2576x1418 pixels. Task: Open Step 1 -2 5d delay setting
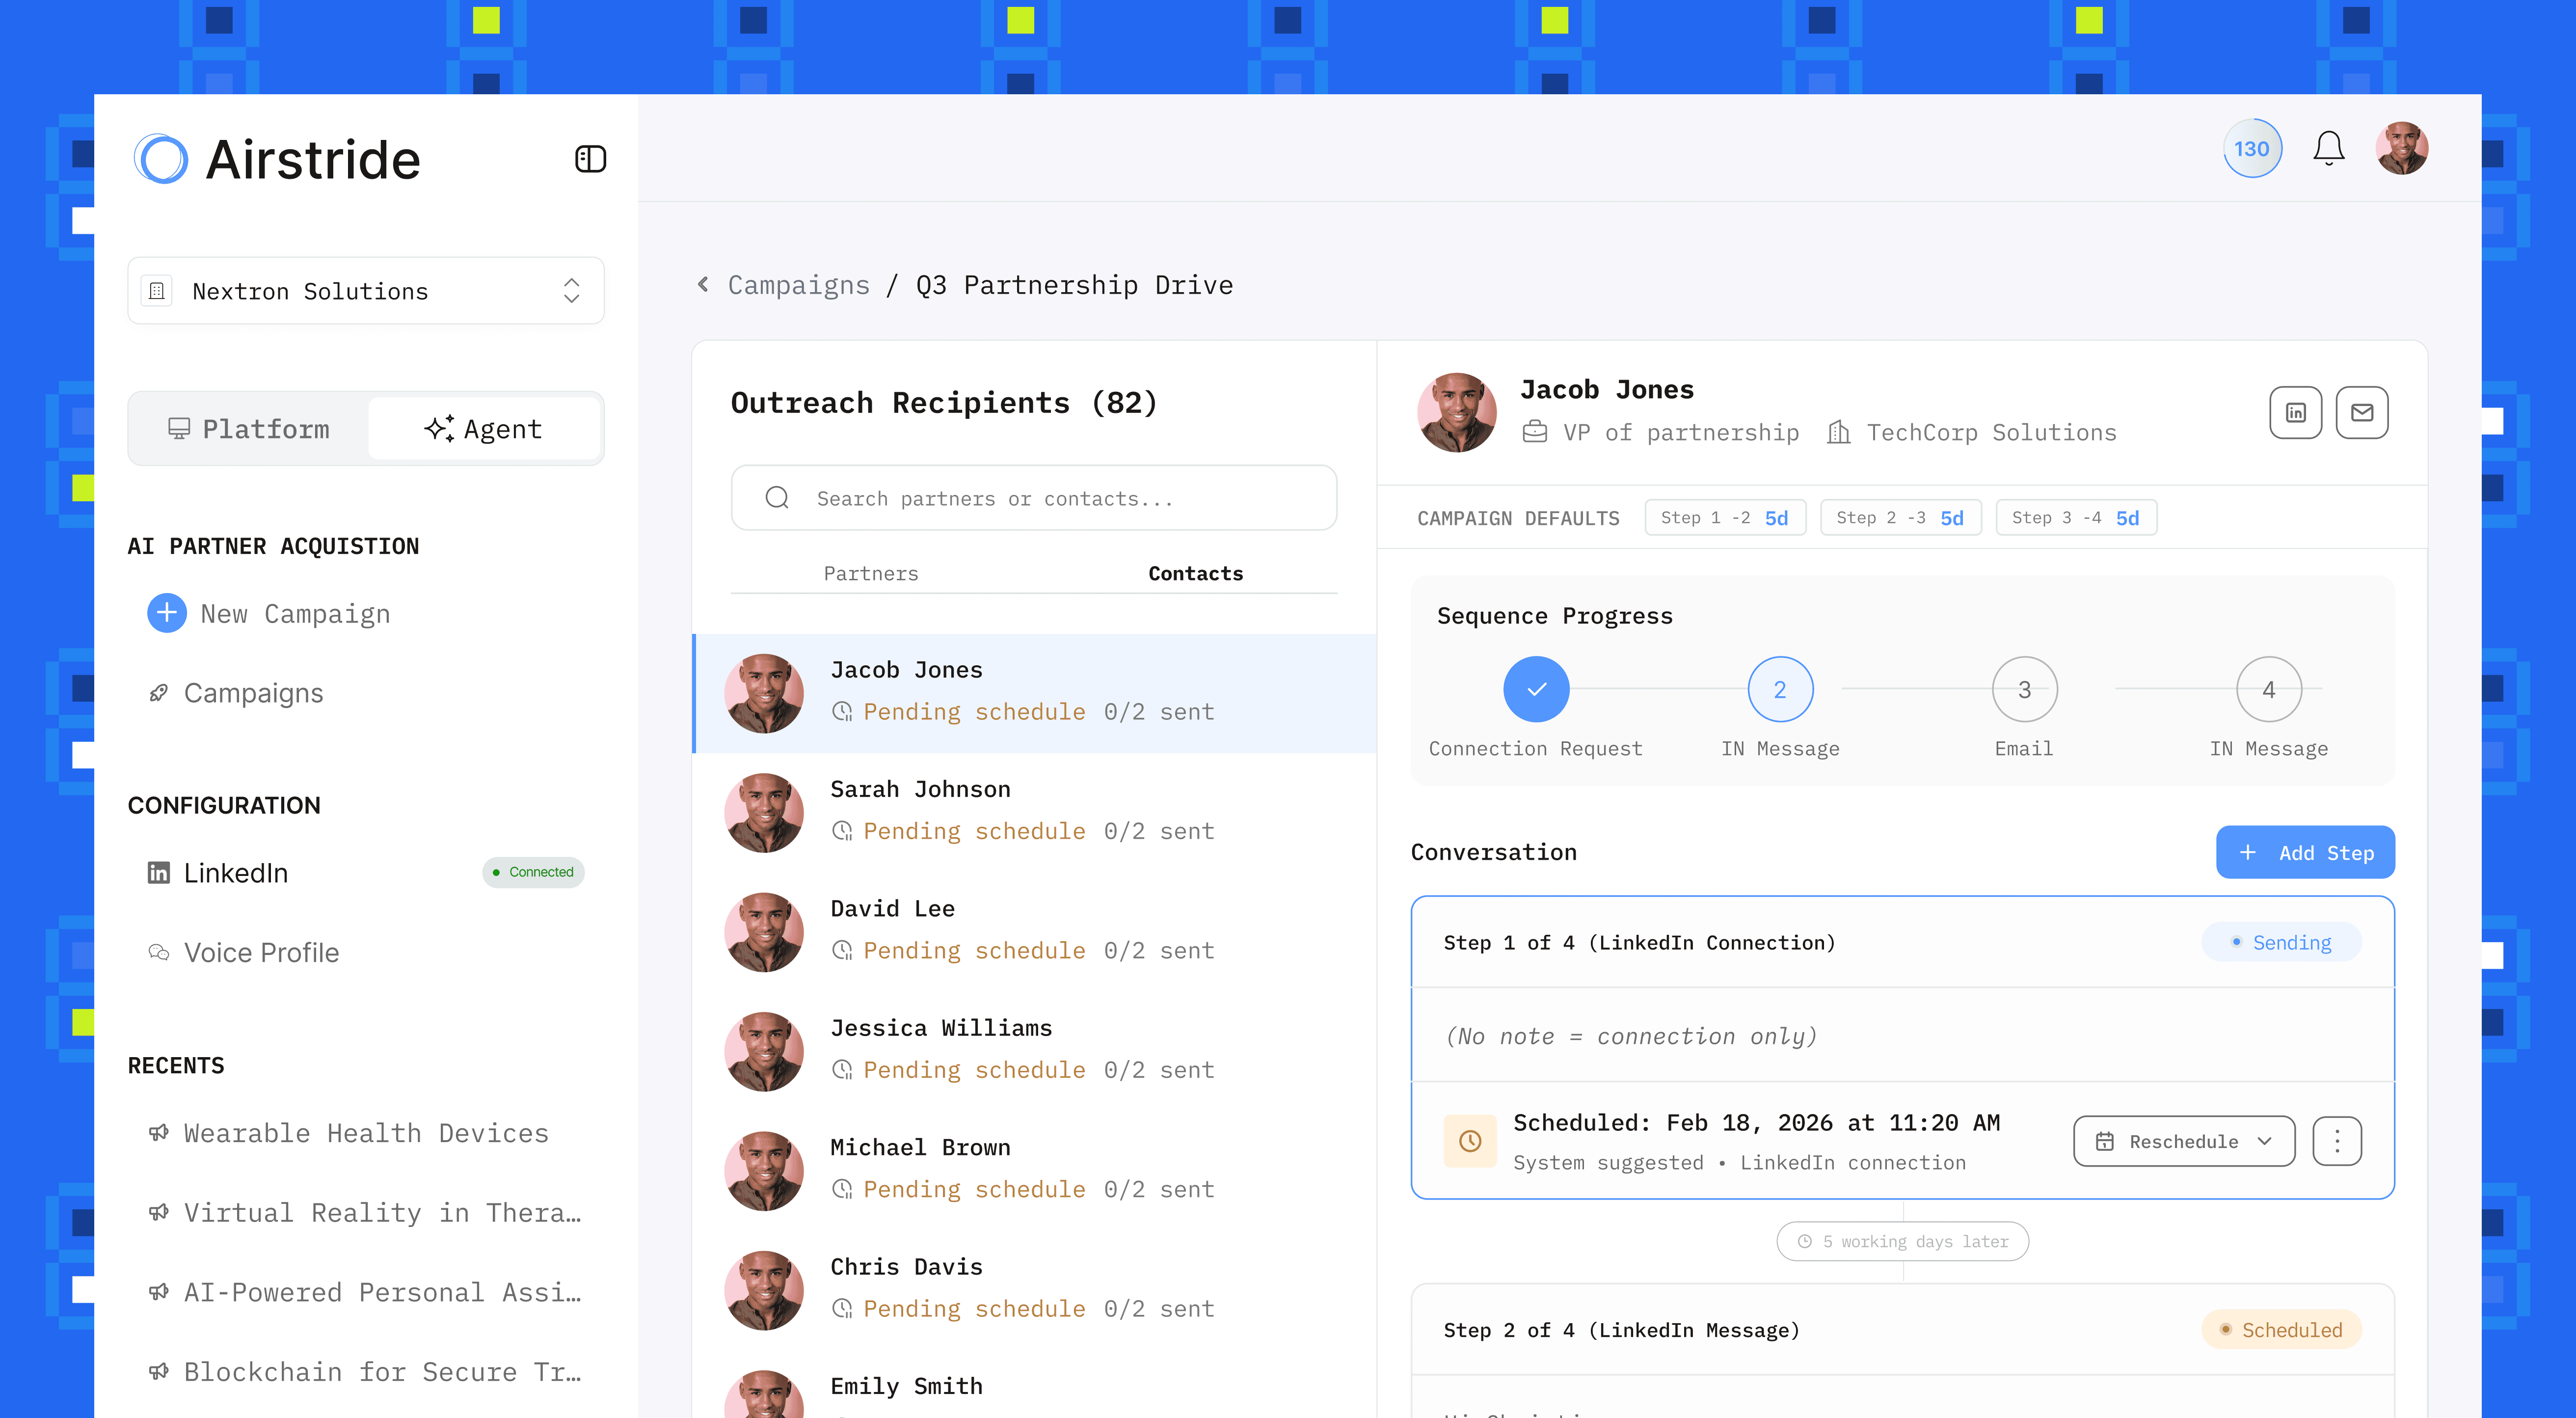coord(1724,518)
